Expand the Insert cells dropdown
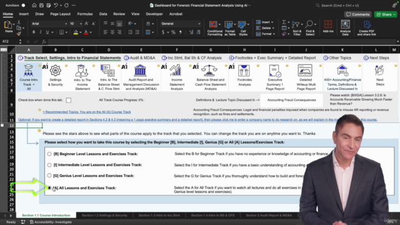 tap(272, 22)
